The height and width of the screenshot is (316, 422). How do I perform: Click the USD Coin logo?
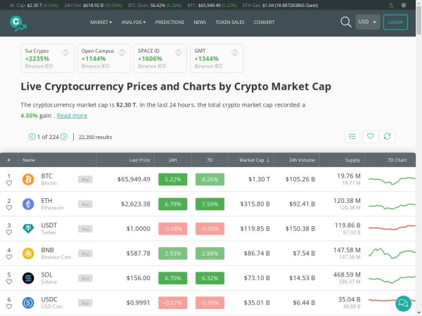tap(28, 303)
